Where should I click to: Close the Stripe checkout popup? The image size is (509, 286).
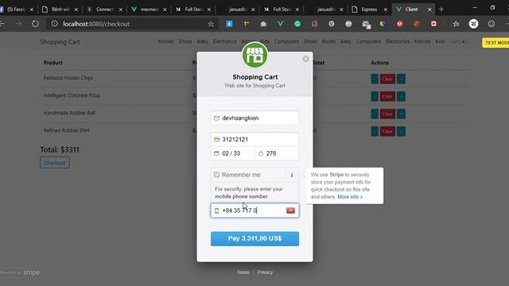(x=305, y=59)
